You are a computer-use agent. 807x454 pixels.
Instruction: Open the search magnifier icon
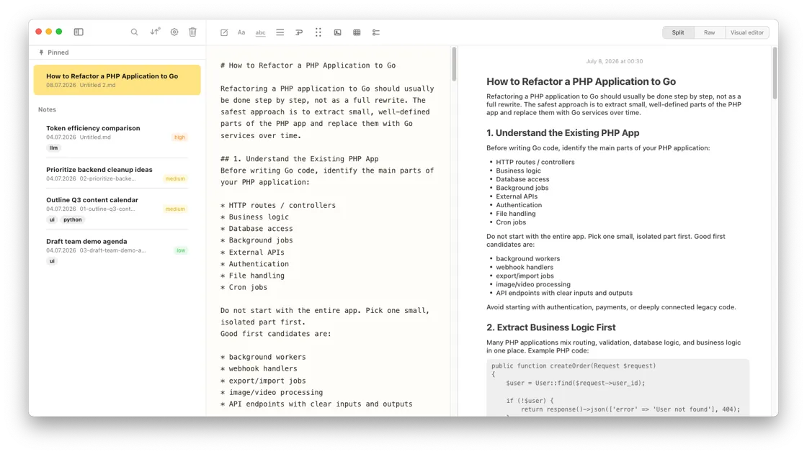point(134,32)
